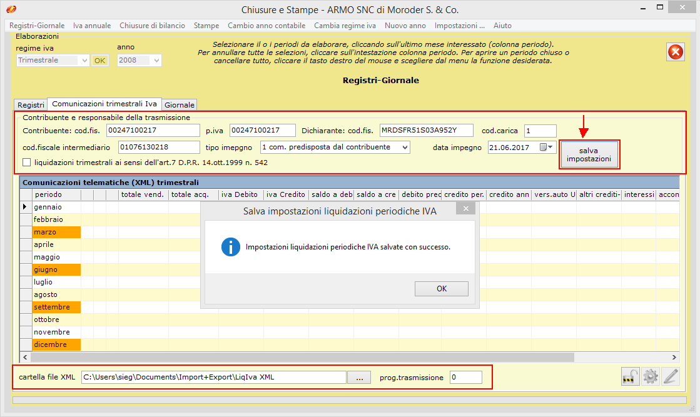Click the horizontal scrollbar of the table
The height and width of the screenshot is (417, 700).
click(300, 357)
